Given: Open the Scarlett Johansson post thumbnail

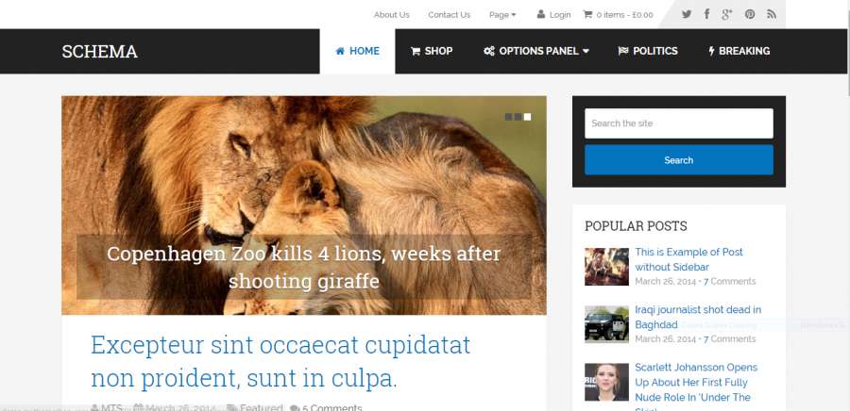Looking at the screenshot, I should (606, 382).
